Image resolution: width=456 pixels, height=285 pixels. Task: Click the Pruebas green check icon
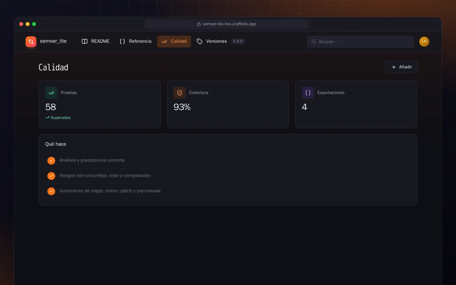click(51, 93)
